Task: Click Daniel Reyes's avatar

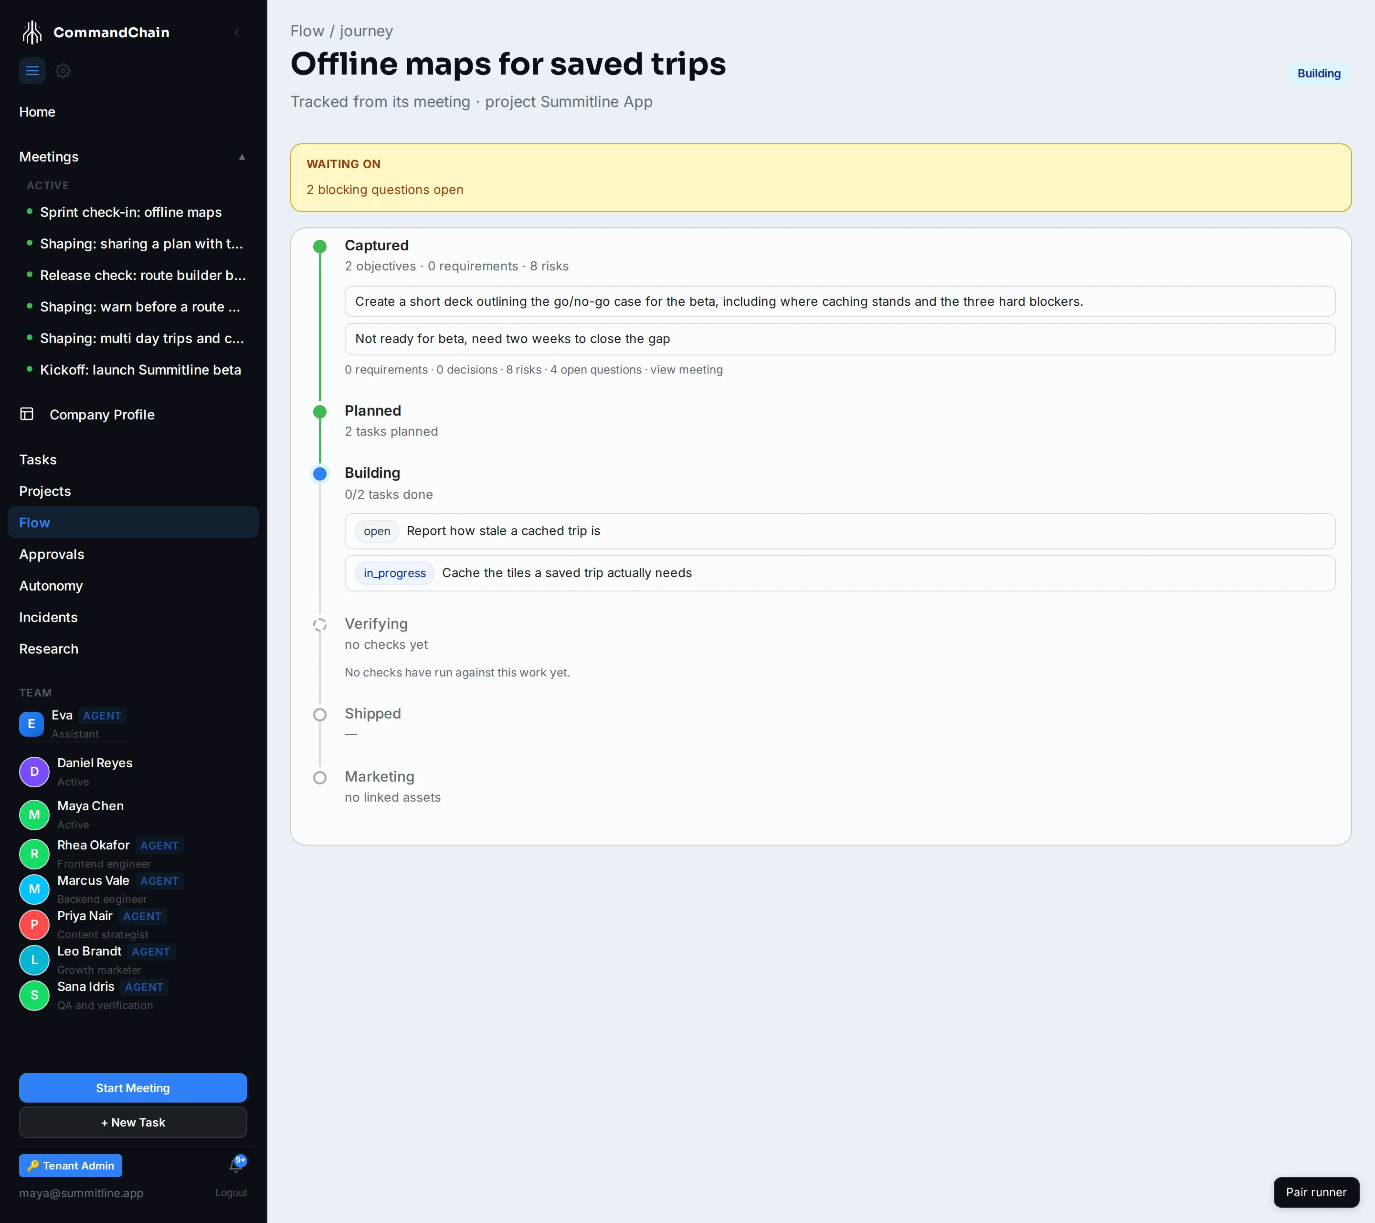Action: [x=34, y=772]
